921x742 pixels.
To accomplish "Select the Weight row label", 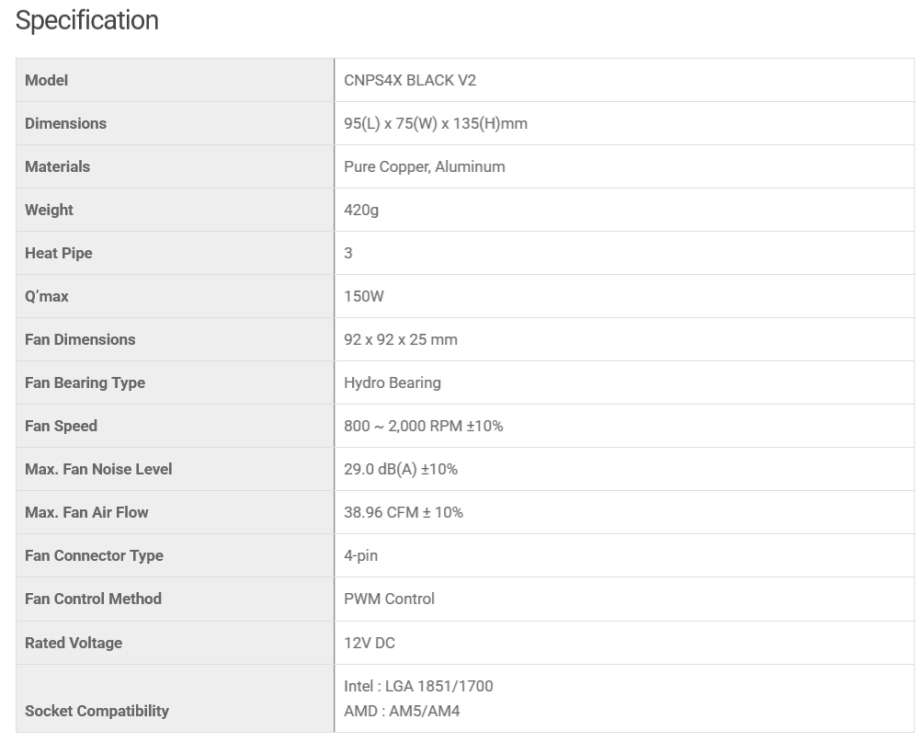I will click(49, 210).
